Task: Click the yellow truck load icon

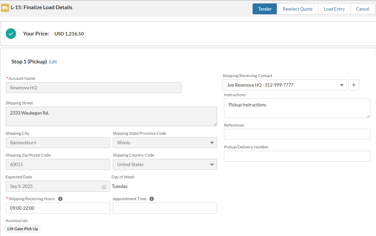Action: (x=5, y=8)
